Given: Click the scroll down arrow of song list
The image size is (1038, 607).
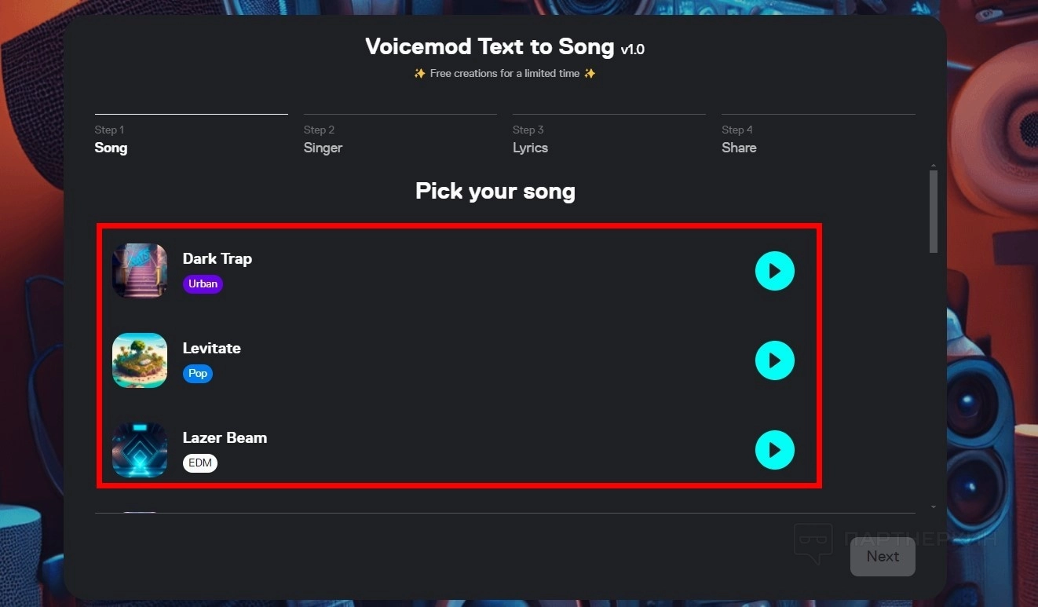Looking at the screenshot, I should (x=934, y=507).
